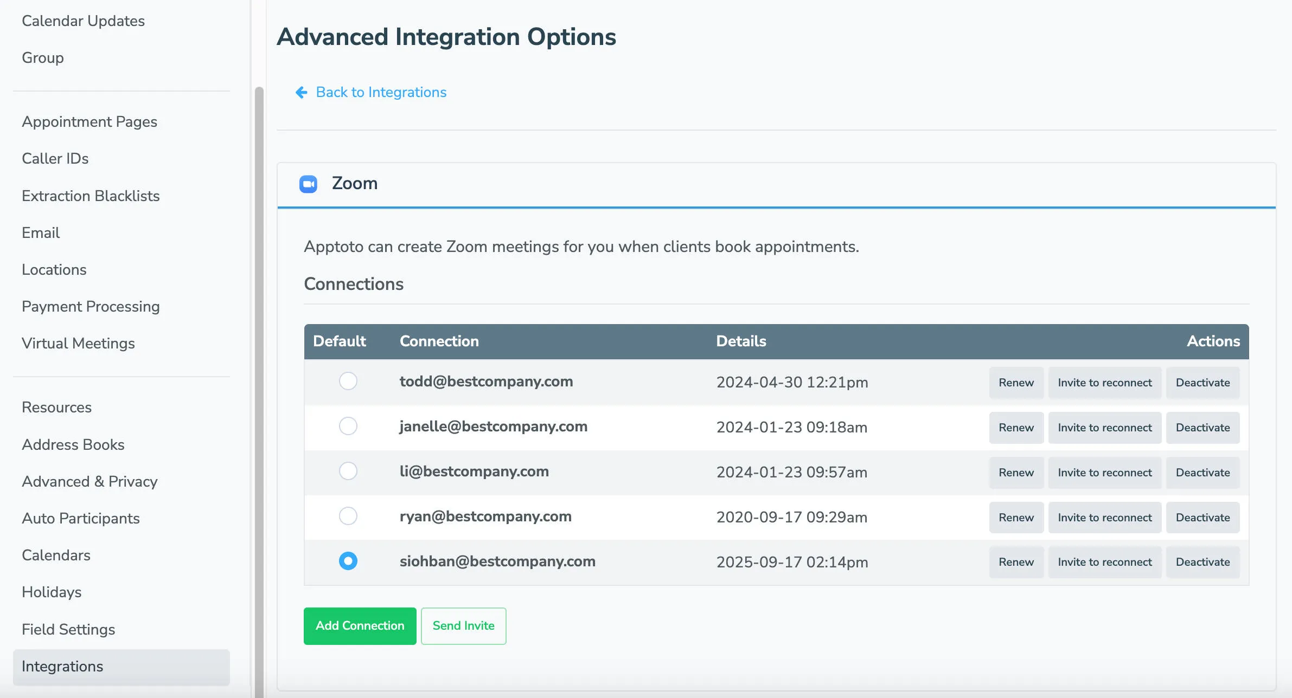Set todd@bestcompany.com as default connection
Viewport: 1292px width, 698px height.
coord(348,381)
